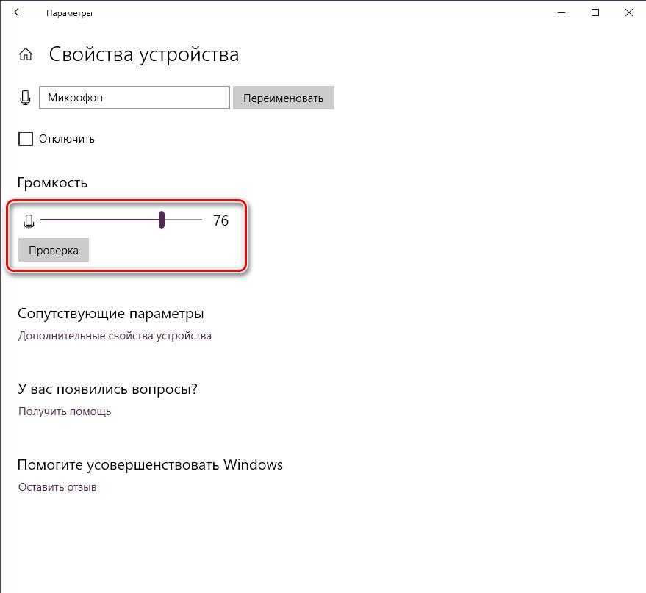Maximize the Параметры window
The height and width of the screenshot is (593, 646).
click(x=595, y=12)
